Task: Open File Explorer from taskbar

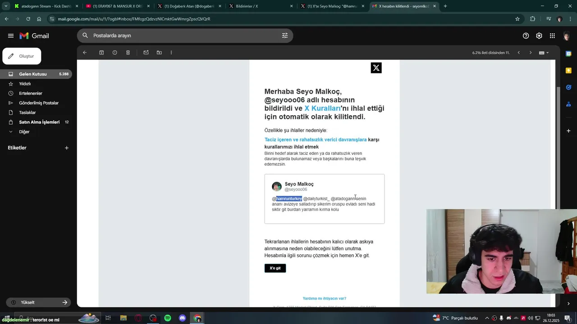Action: coord(123,318)
